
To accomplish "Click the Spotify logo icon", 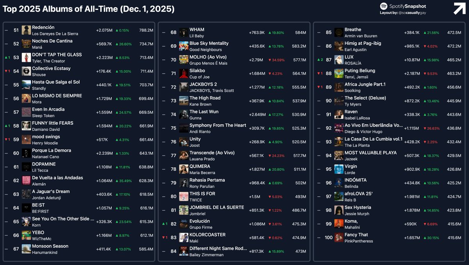I will tap(383, 6).
